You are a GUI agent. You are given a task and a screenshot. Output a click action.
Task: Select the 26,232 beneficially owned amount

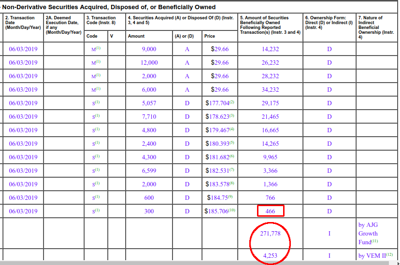(x=270, y=63)
